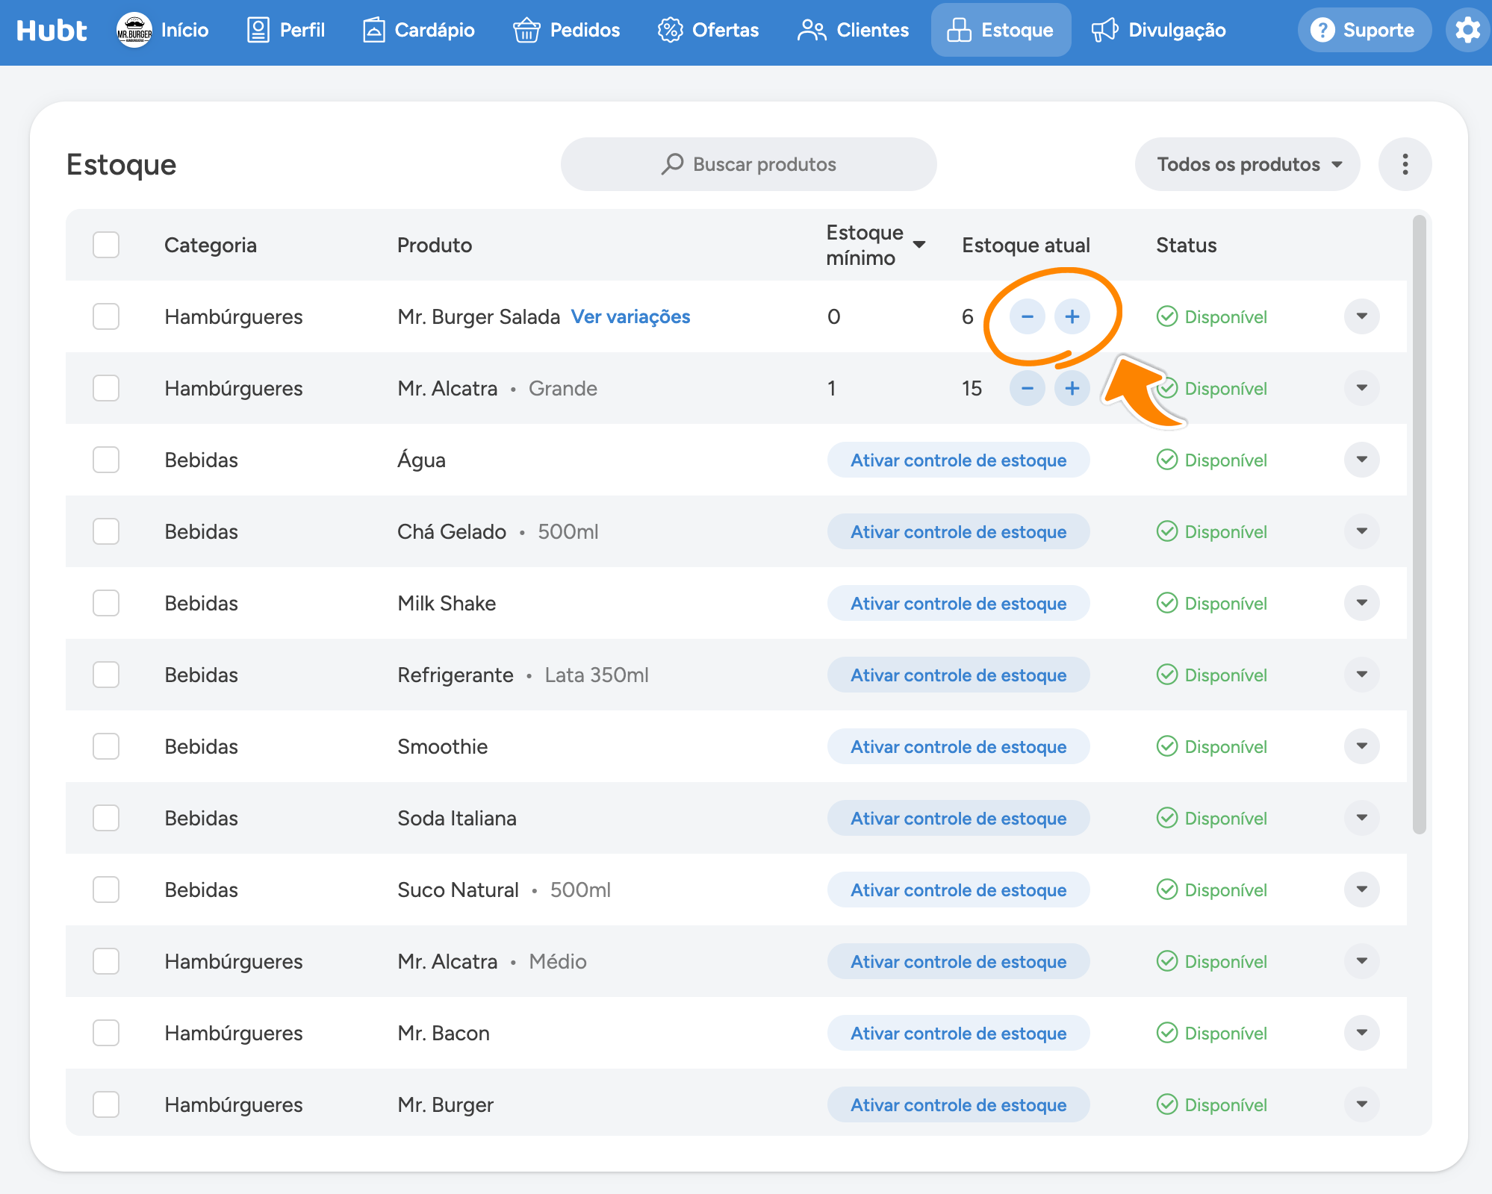
Task: Select the Estoque tab
Action: [1001, 30]
